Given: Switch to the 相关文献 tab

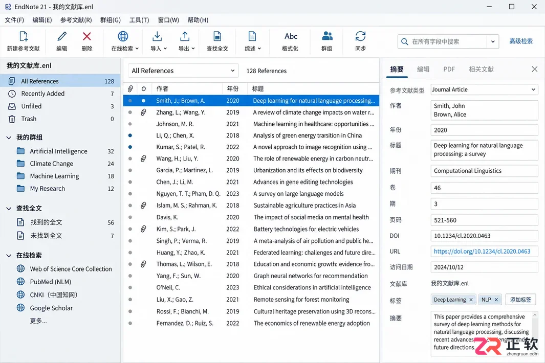Looking at the screenshot, I should point(481,69).
